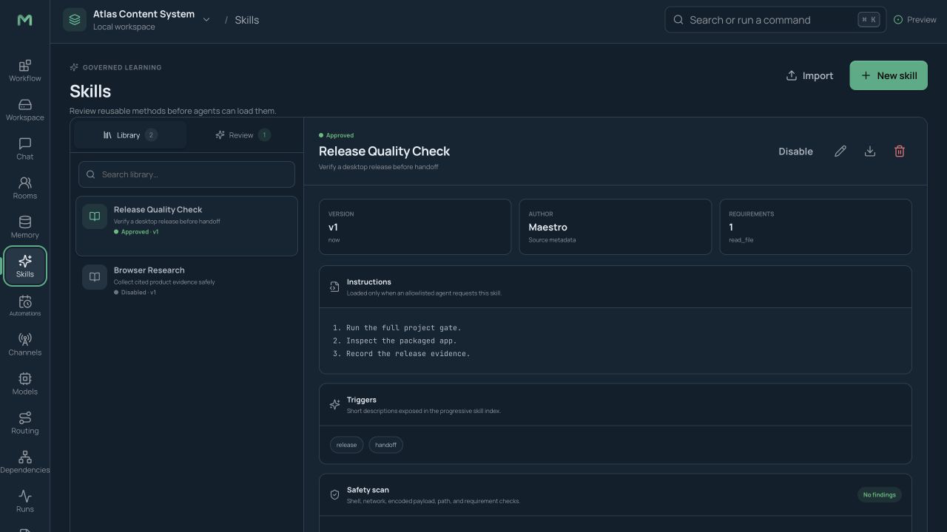Open the Preview indicator
The height and width of the screenshot is (532, 947).
915,20
